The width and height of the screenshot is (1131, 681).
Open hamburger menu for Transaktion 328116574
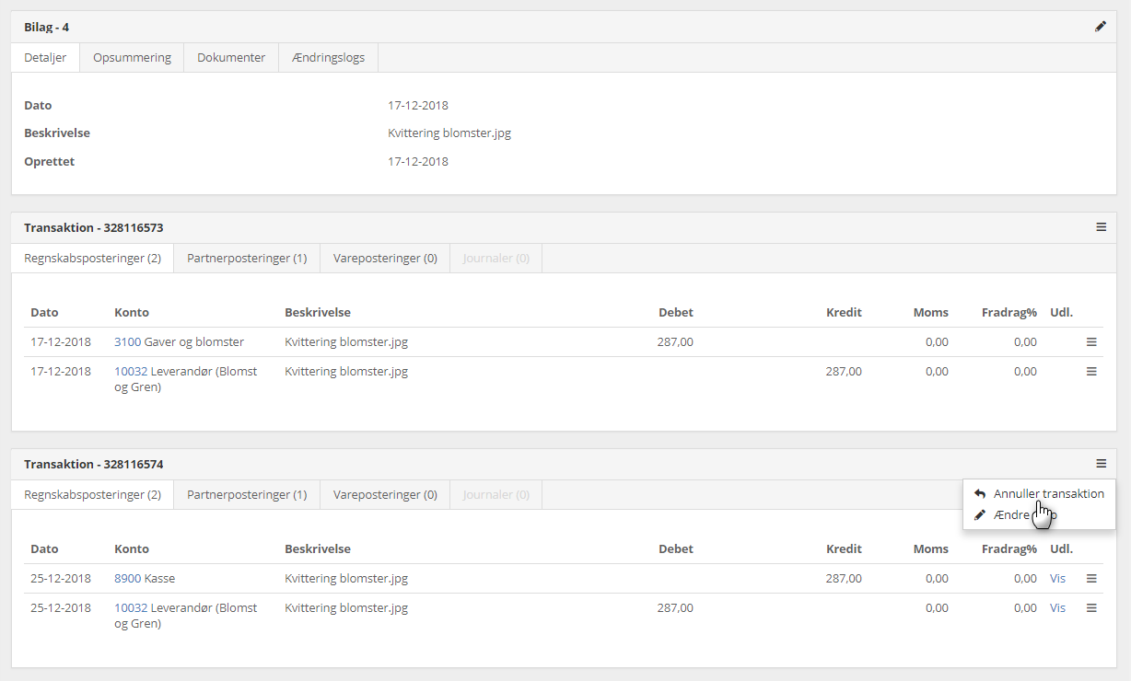click(1101, 464)
